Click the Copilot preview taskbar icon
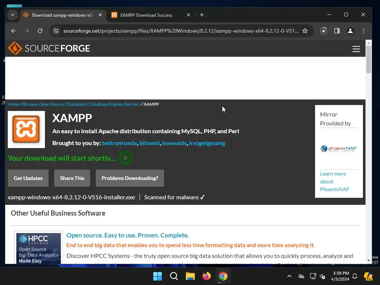This screenshot has width=380, height=285. pyautogui.click(x=368, y=276)
